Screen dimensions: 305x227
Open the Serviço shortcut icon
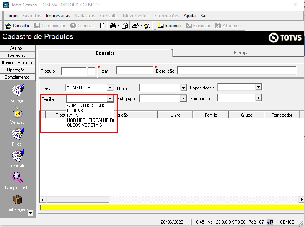(18, 90)
